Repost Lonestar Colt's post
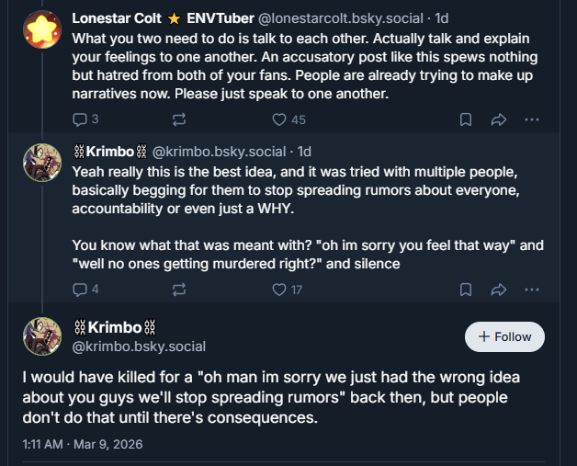Screen dimensions: 577x466 pyautogui.click(x=179, y=119)
